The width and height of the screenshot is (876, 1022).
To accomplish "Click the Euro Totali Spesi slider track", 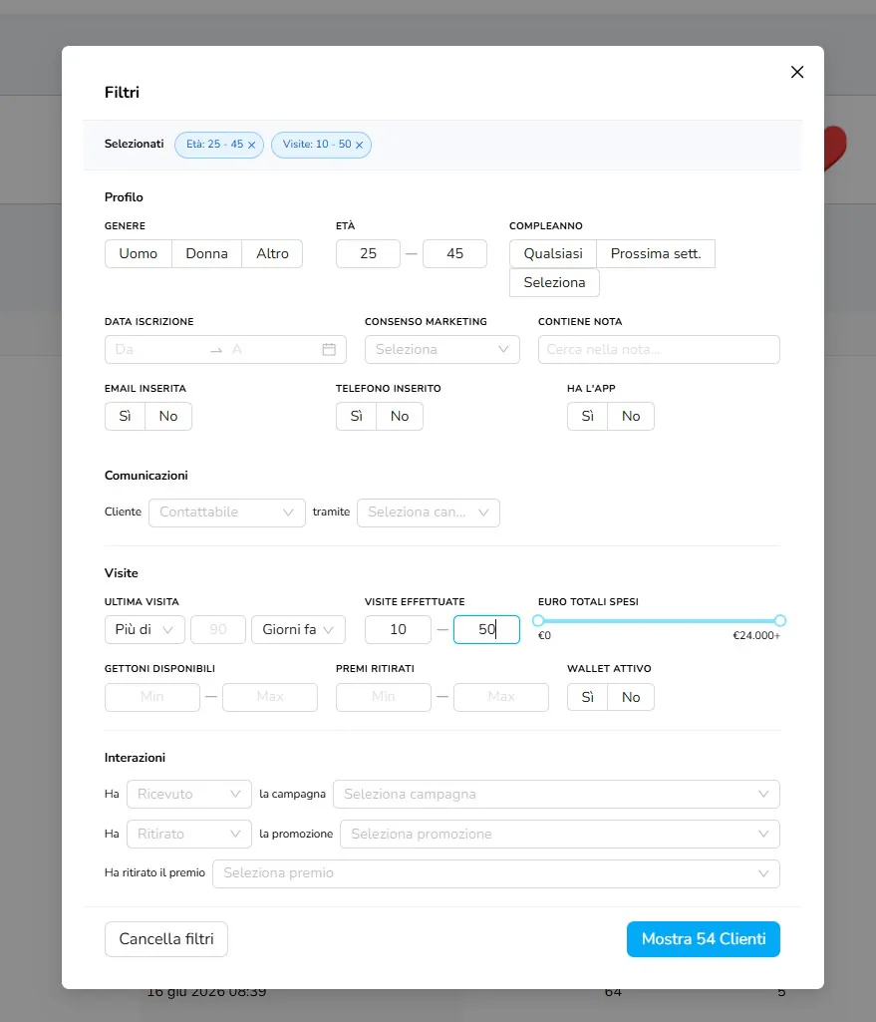I will pos(659,621).
